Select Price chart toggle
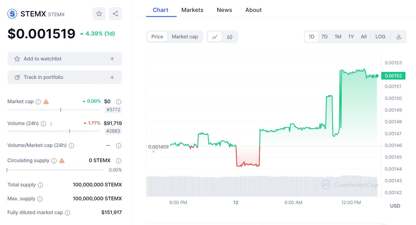Image resolution: width=416 pixels, height=225 pixels. pyautogui.click(x=157, y=37)
